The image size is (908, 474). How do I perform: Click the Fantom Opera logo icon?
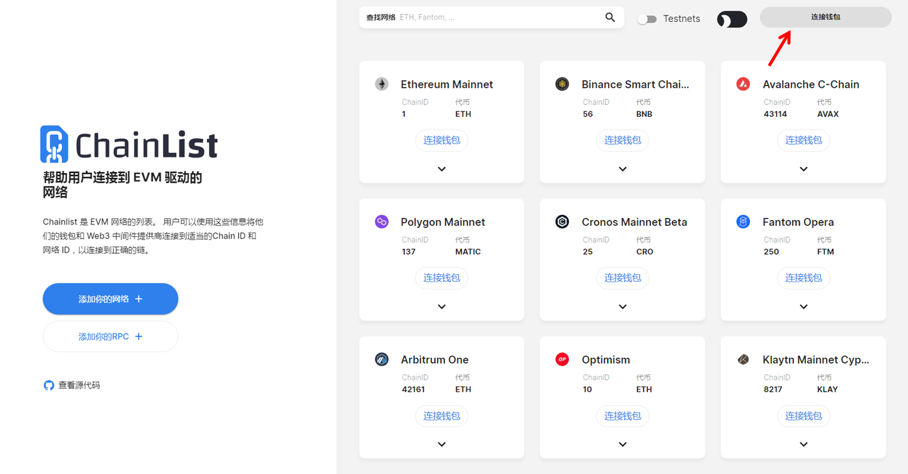[x=743, y=222]
